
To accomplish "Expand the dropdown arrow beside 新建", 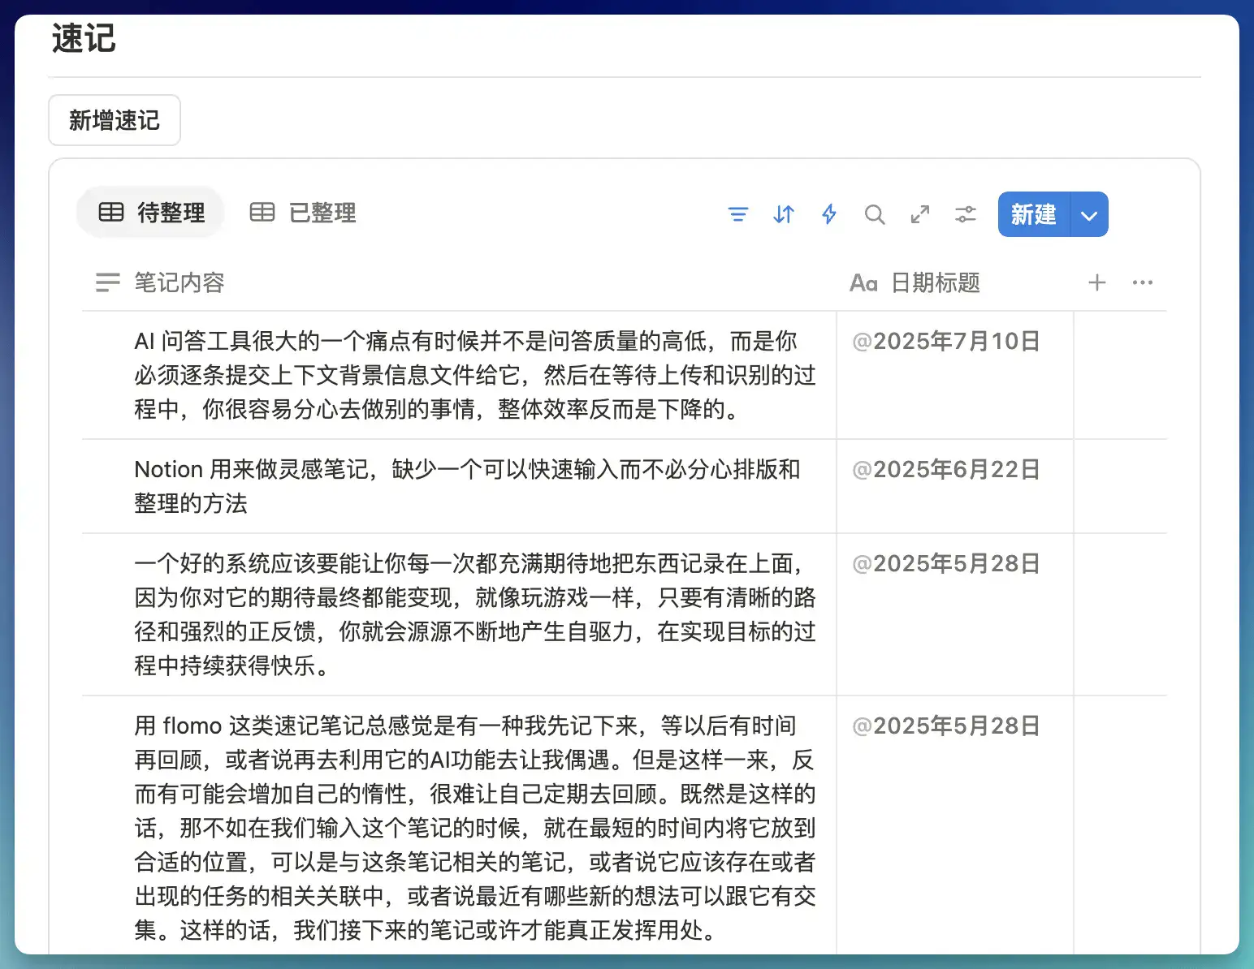I will click(1089, 215).
